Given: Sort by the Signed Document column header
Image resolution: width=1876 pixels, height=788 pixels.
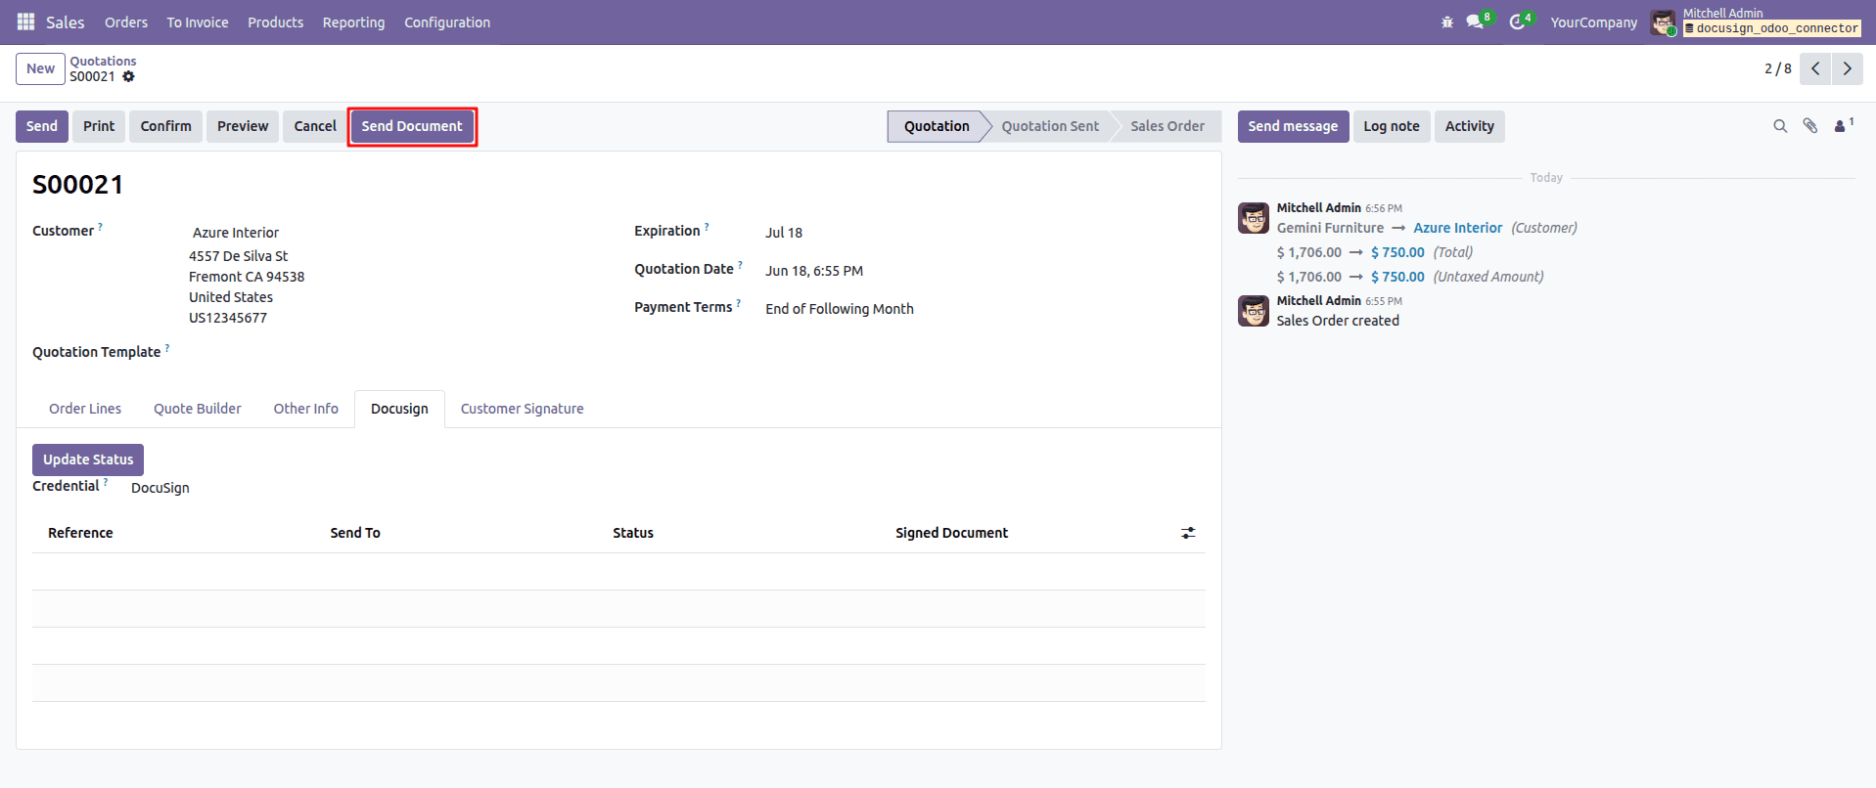Looking at the screenshot, I should [951, 533].
